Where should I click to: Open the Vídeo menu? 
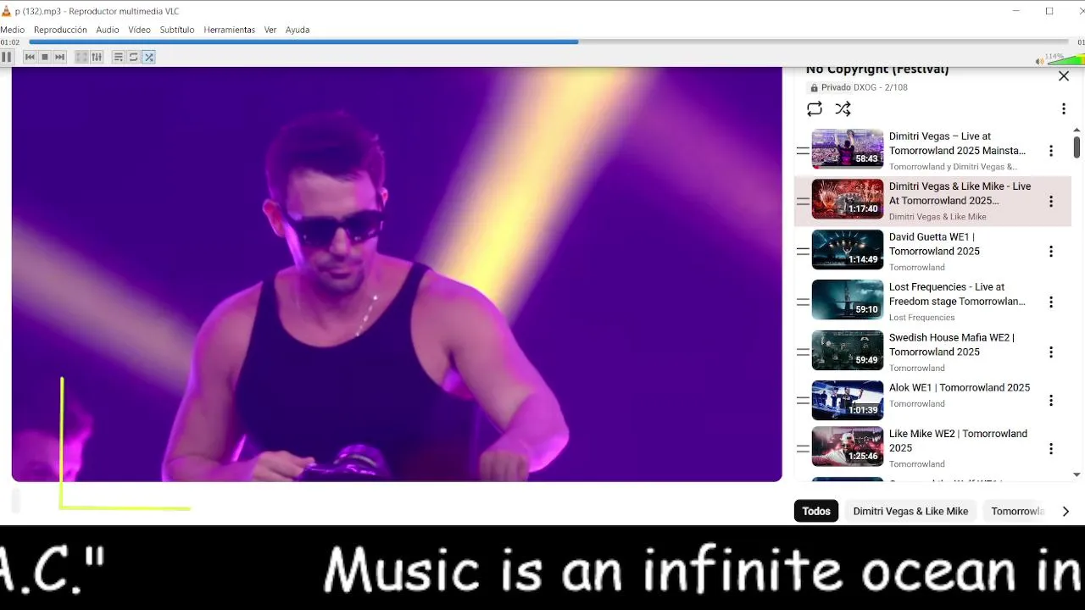(139, 30)
